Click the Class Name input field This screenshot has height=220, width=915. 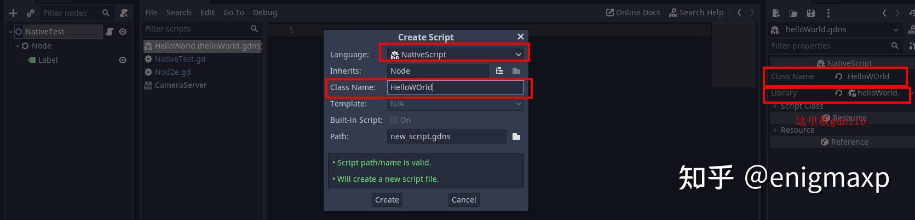pyautogui.click(x=455, y=87)
